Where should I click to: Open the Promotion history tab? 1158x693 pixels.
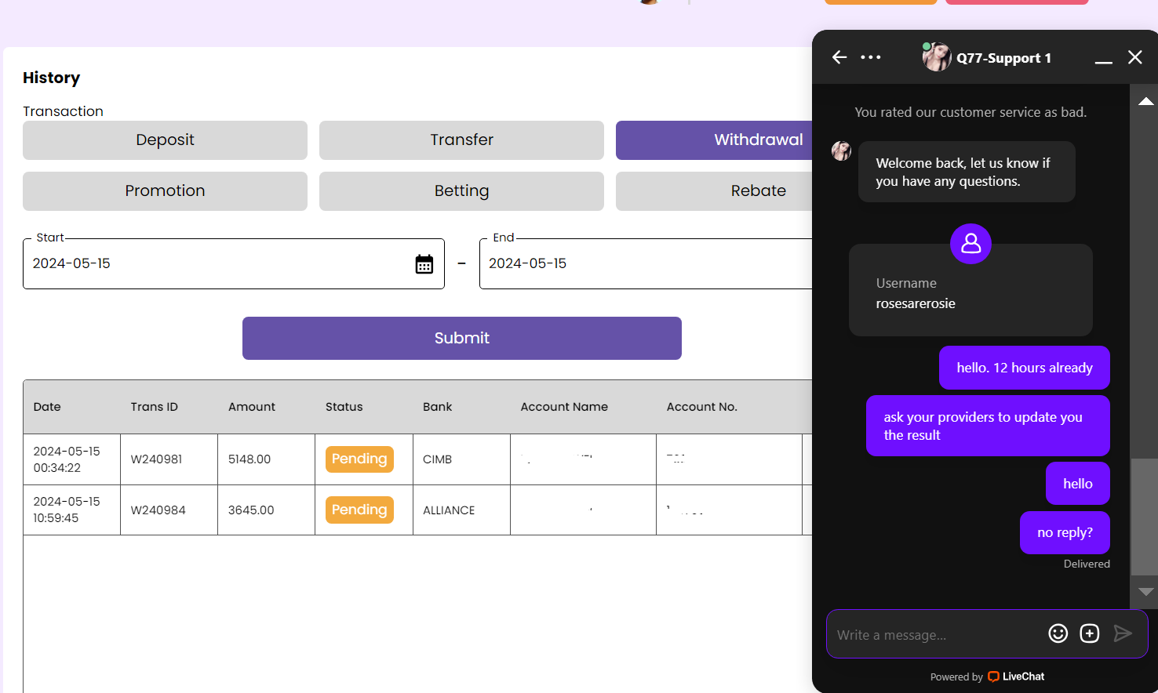(165, 191)
